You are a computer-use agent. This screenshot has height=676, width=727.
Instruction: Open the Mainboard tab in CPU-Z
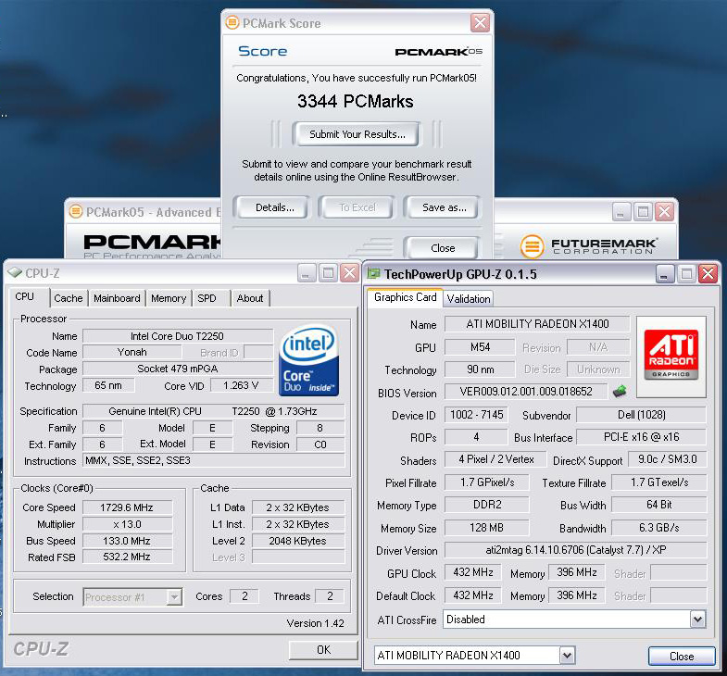(117, 298)
